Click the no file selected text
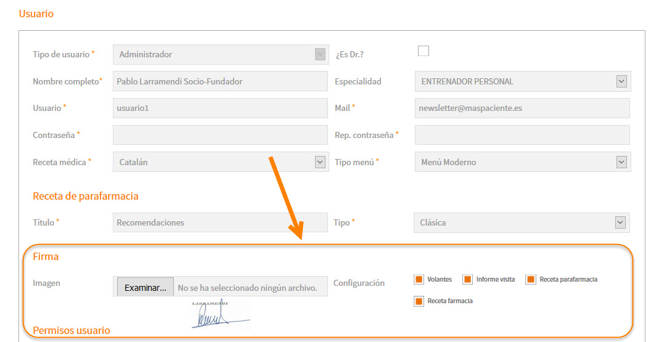651x342 pixels. pyautogui.click(x=247, y=288)
